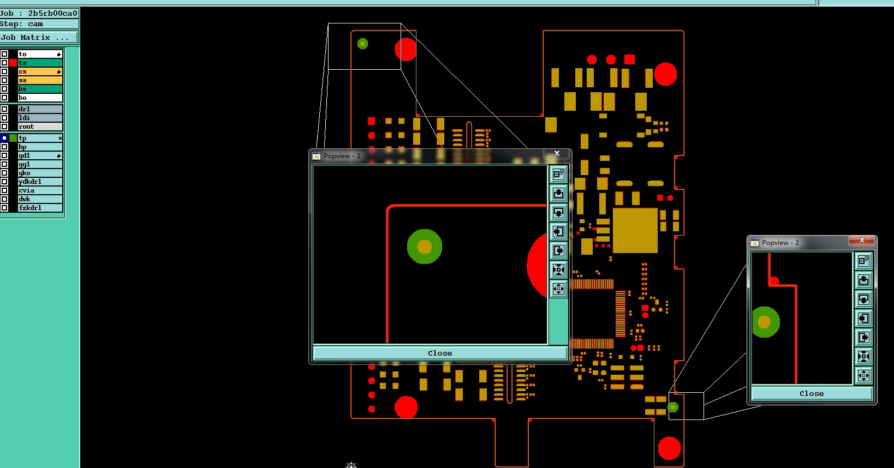894x468 pixels.
Task: Click the hand marker on layer to
Action: (x=59, y=54)
